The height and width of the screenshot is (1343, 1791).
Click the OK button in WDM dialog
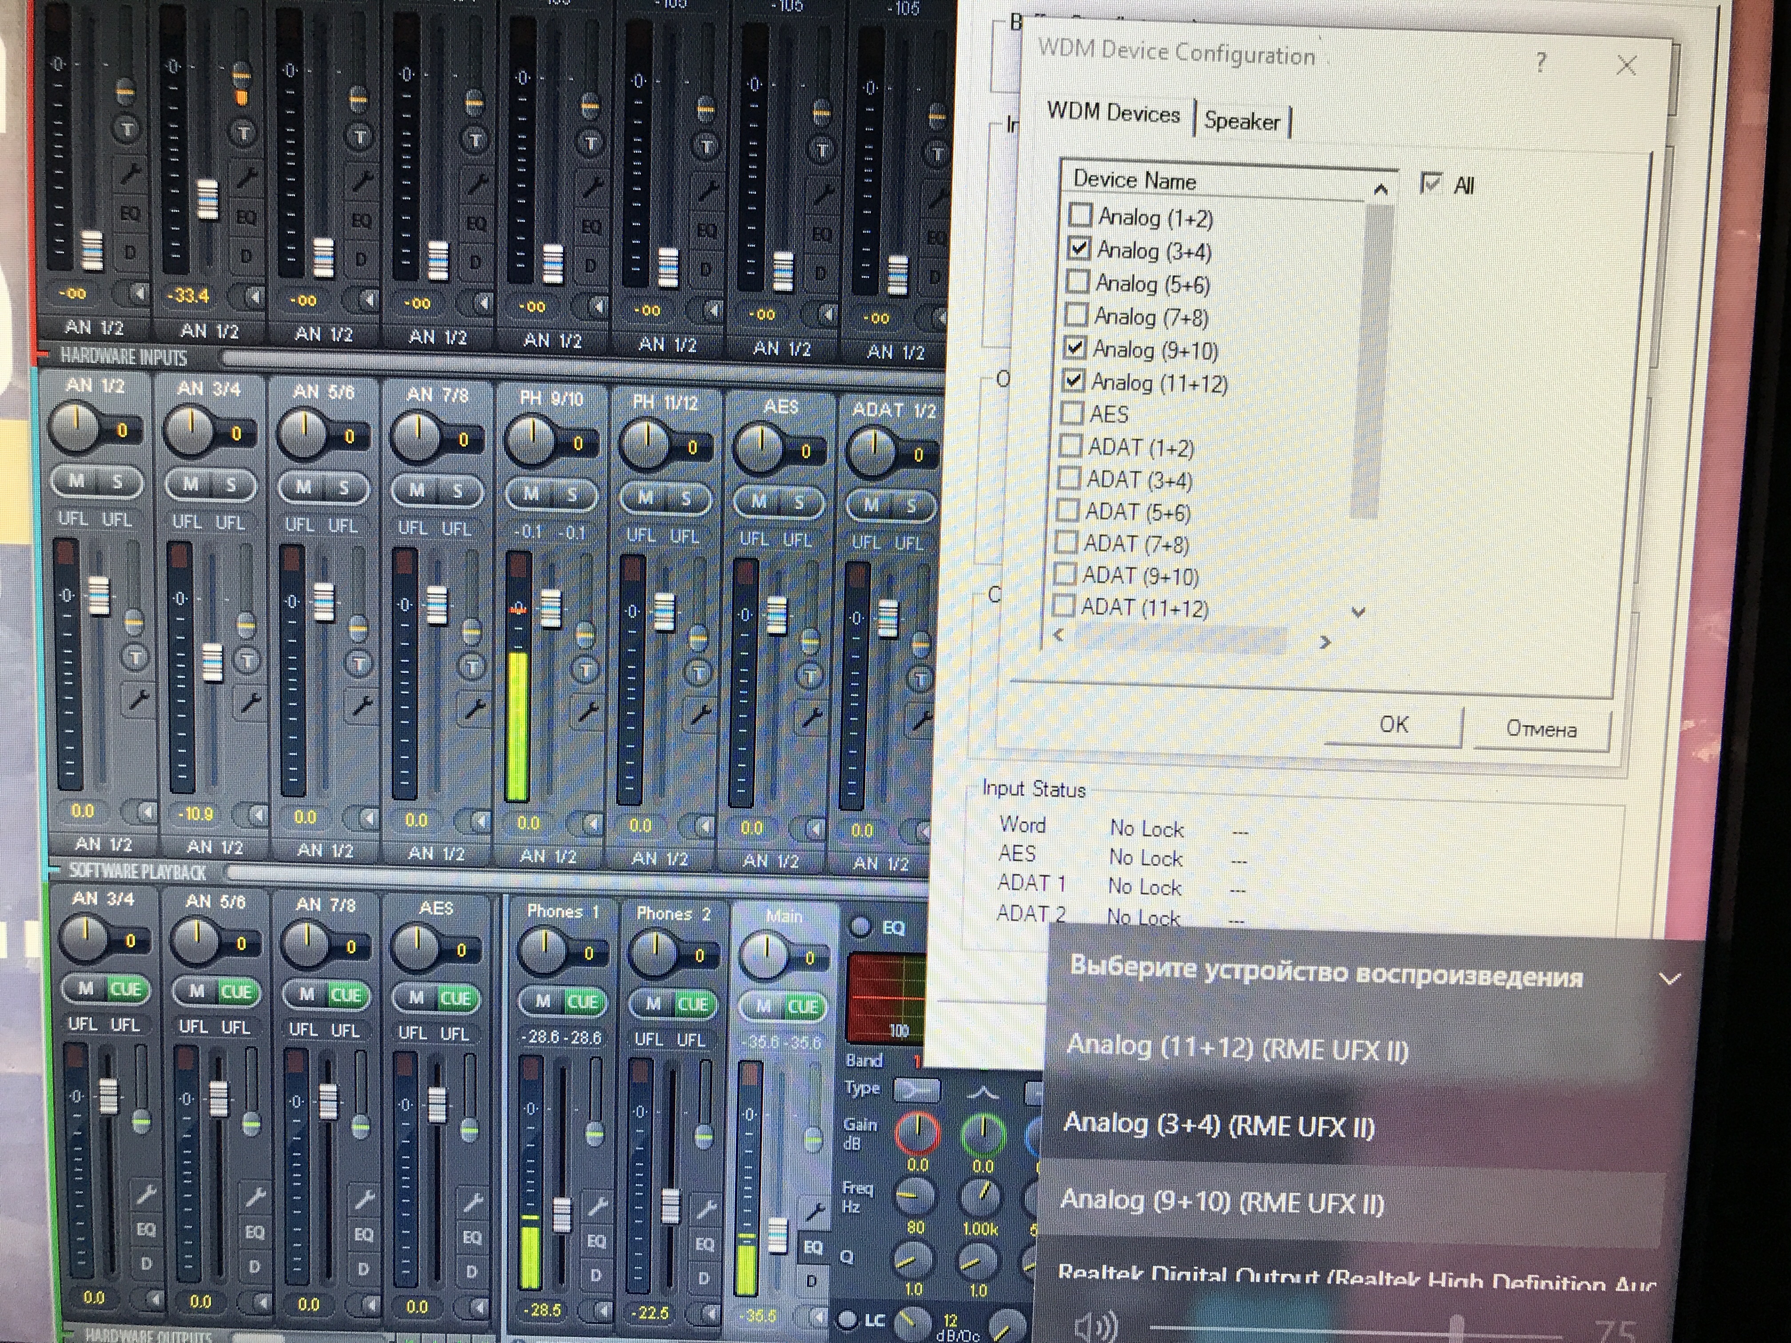coord(1393,724)
